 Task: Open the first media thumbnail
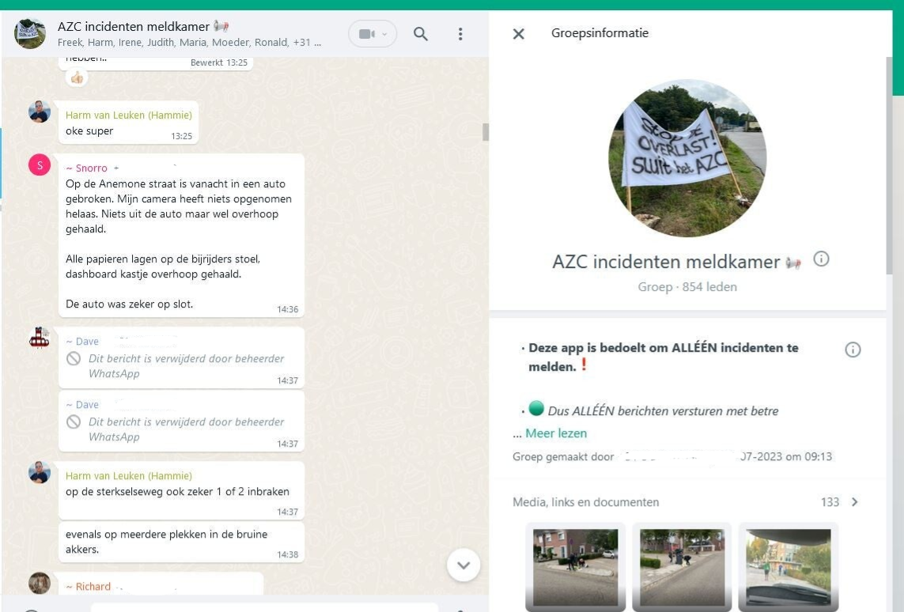tap(575, 566)
